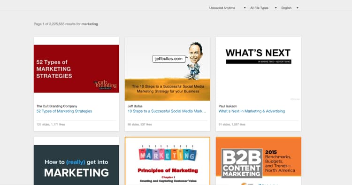Click The Cult Branding Company author name
The image size is (352, 185).
pos(57,106)
